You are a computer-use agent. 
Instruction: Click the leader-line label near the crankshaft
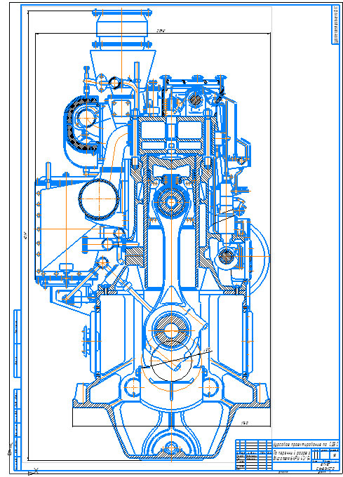click(208, 350)
